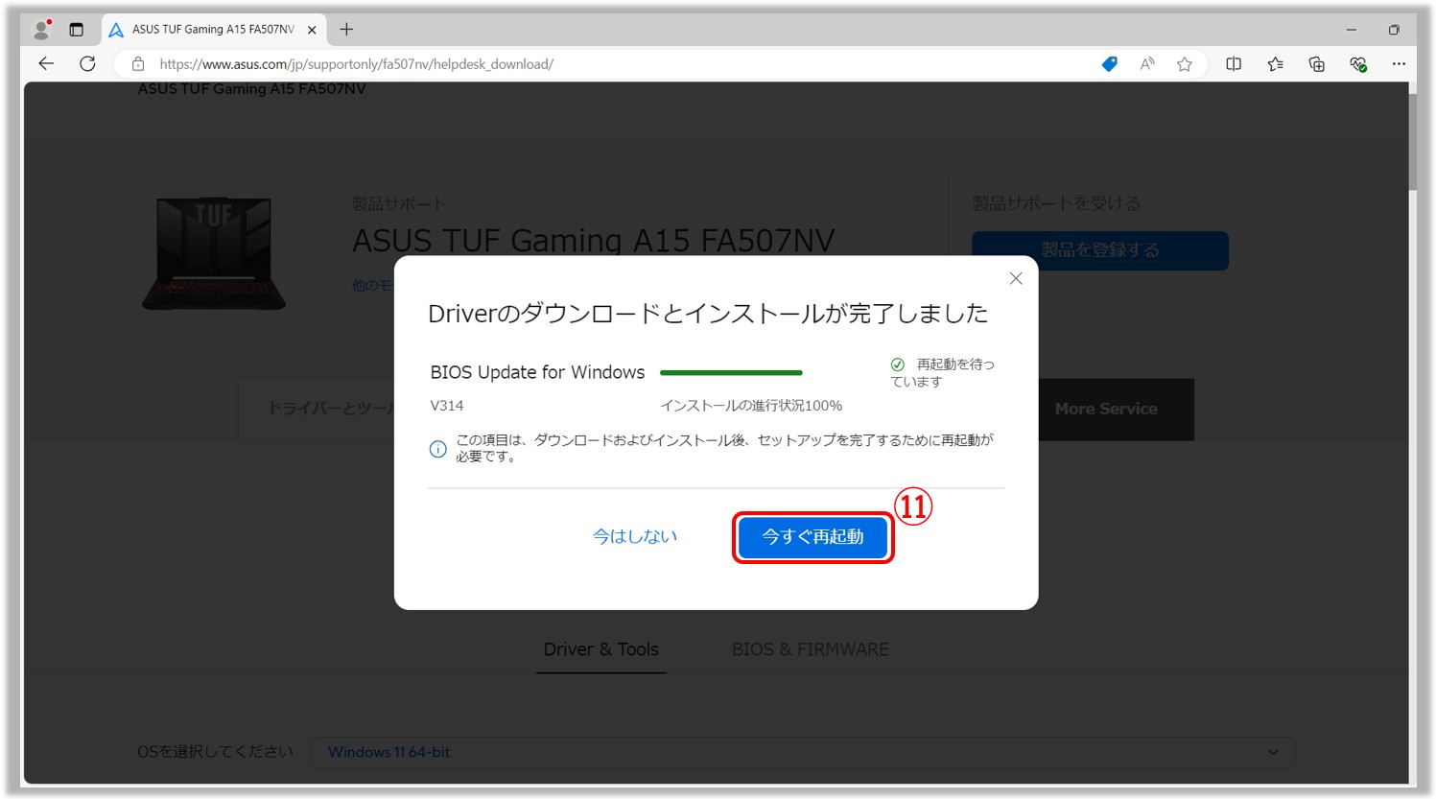1436x799 pixels.
Task: Click the TUF laptop product thumbnail
Action: 214,254
